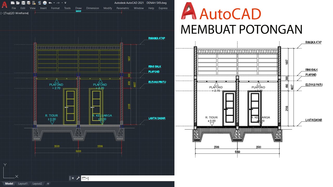The height and width of the screenshot is (187, 333).
Task: Click the UCS X-Y axis icon
Action: pos(10,171)
